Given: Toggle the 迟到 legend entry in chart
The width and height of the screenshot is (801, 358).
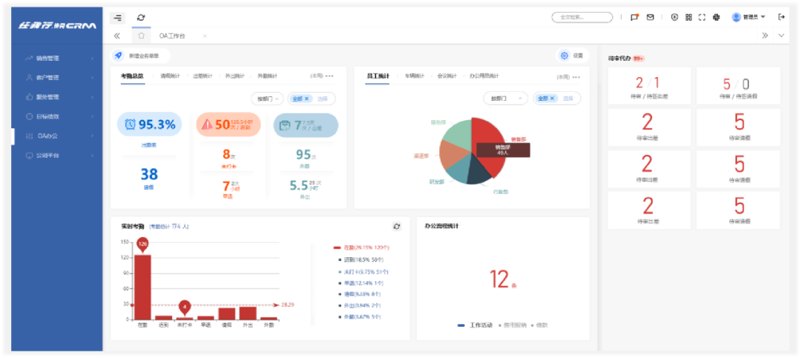Looking at the screenshot, I should (x=362, y=259).
